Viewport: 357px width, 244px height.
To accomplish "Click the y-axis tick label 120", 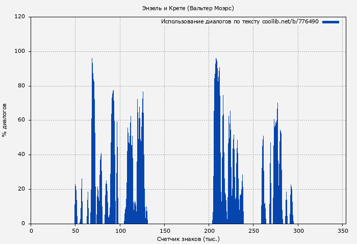I will (x=20, y=17).
